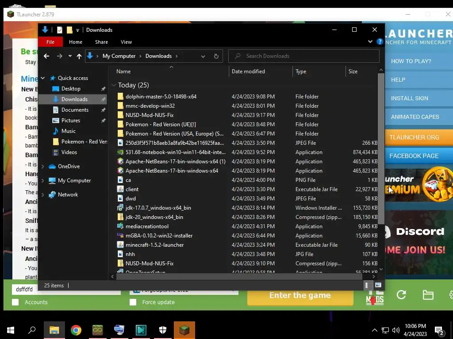Expand My Computer tree node

point(43,181)
